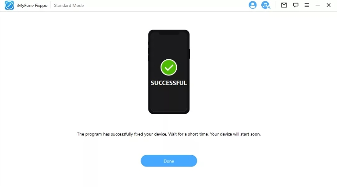
Task: Open the mail envelope icon
Action: pyautogui.click(x=284, y=5)
